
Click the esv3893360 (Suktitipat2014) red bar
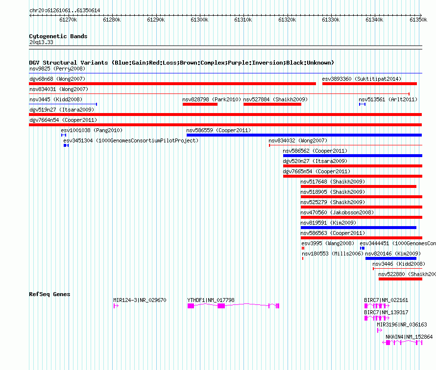click(369, 84)
